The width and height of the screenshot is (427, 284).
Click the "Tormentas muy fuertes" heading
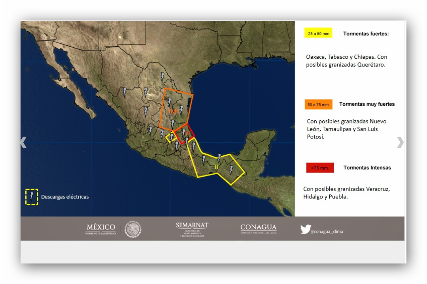point(367,104)
